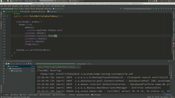Switch to LibreOffice 5.0 in taskbar
175x98 pixels.
click(x=74, y=1)
